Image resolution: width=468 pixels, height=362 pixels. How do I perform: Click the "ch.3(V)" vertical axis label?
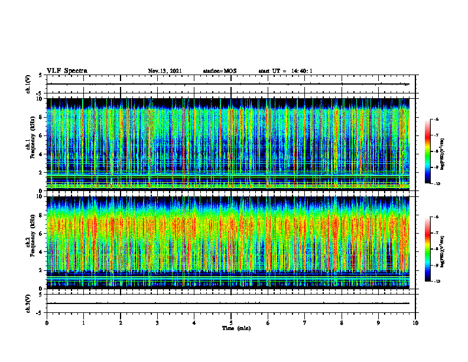pyautogui.click(x=28, y=303)
